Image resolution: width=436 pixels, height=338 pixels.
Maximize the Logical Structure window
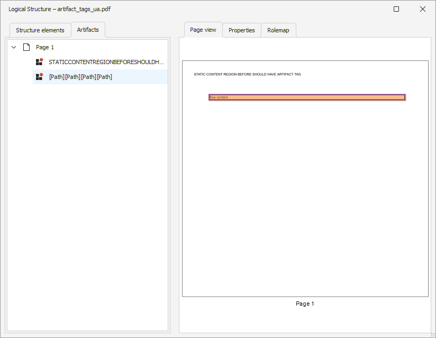(396, 9)
